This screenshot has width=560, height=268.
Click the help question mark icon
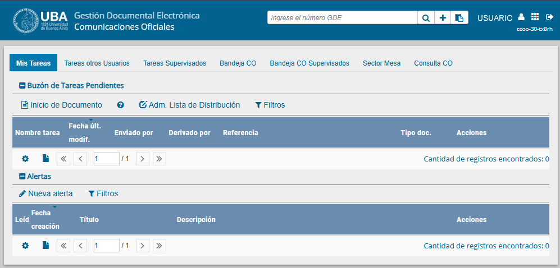120,105
